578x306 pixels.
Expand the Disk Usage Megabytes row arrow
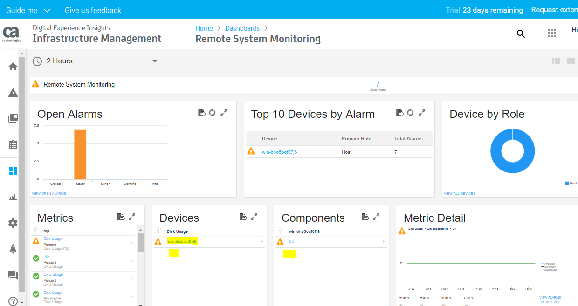pos(131,297)
